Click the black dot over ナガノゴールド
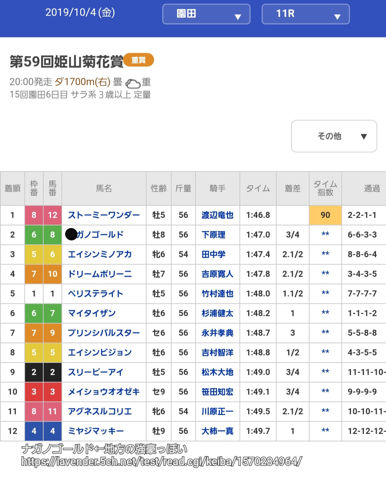The image size is (386, 479). [71, 235]
